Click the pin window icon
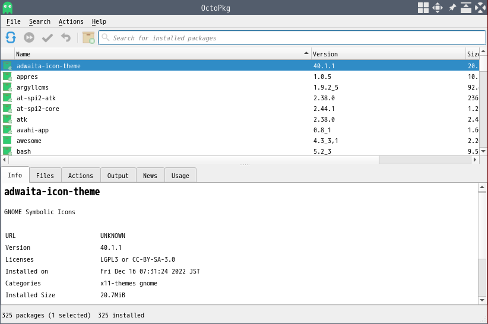The width and height of the screenshot is (488, 324). pyautogui.click(x=452, y=8)
